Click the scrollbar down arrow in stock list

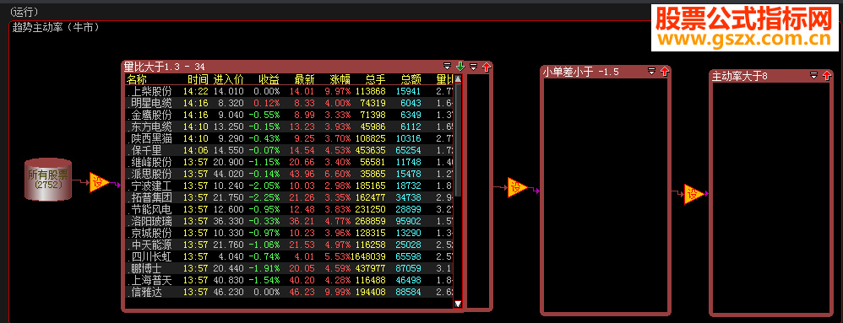tap(458, 304)
